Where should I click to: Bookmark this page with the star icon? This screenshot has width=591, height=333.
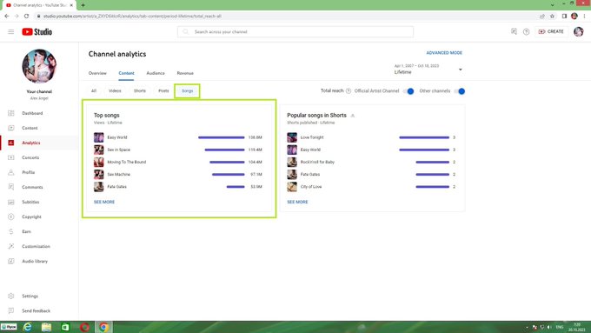(552, 16)
